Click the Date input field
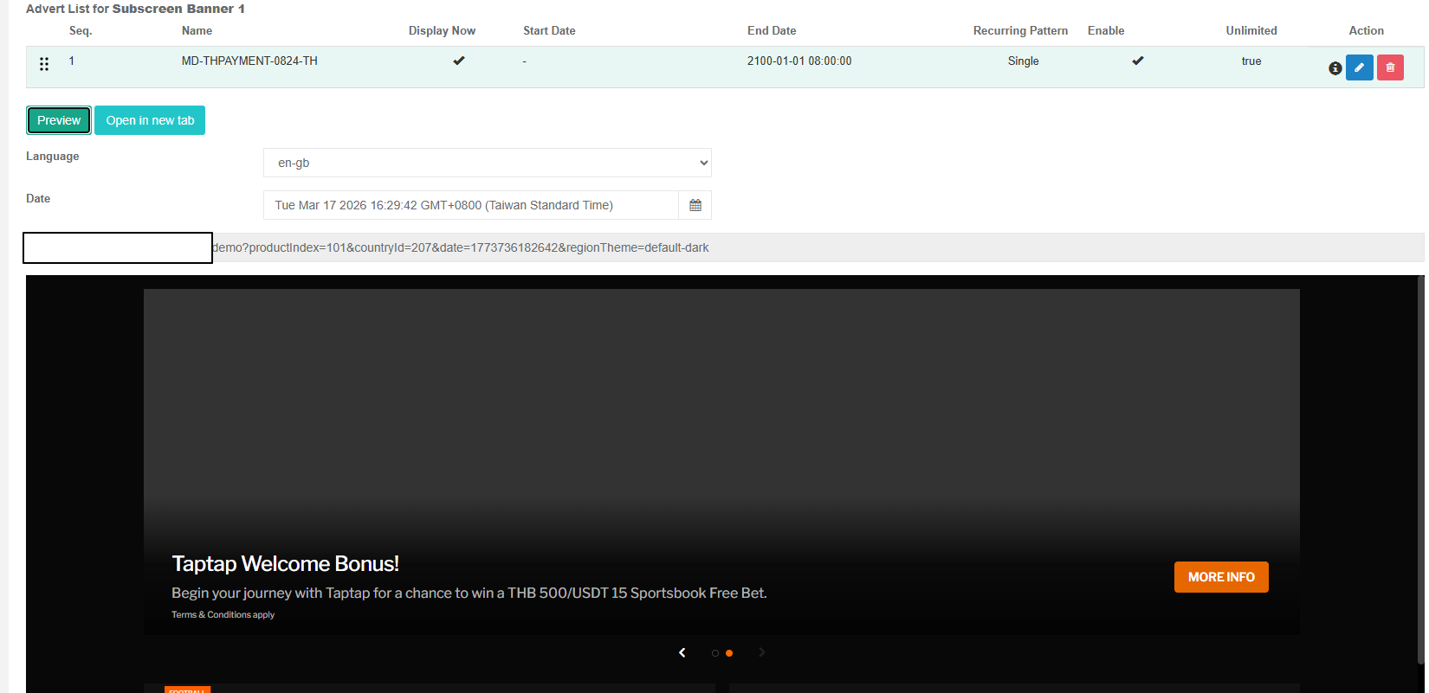This screenshot has width=1429, height=693. [470, 205]
